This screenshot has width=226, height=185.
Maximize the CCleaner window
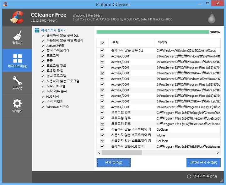[x=207, y=3]
